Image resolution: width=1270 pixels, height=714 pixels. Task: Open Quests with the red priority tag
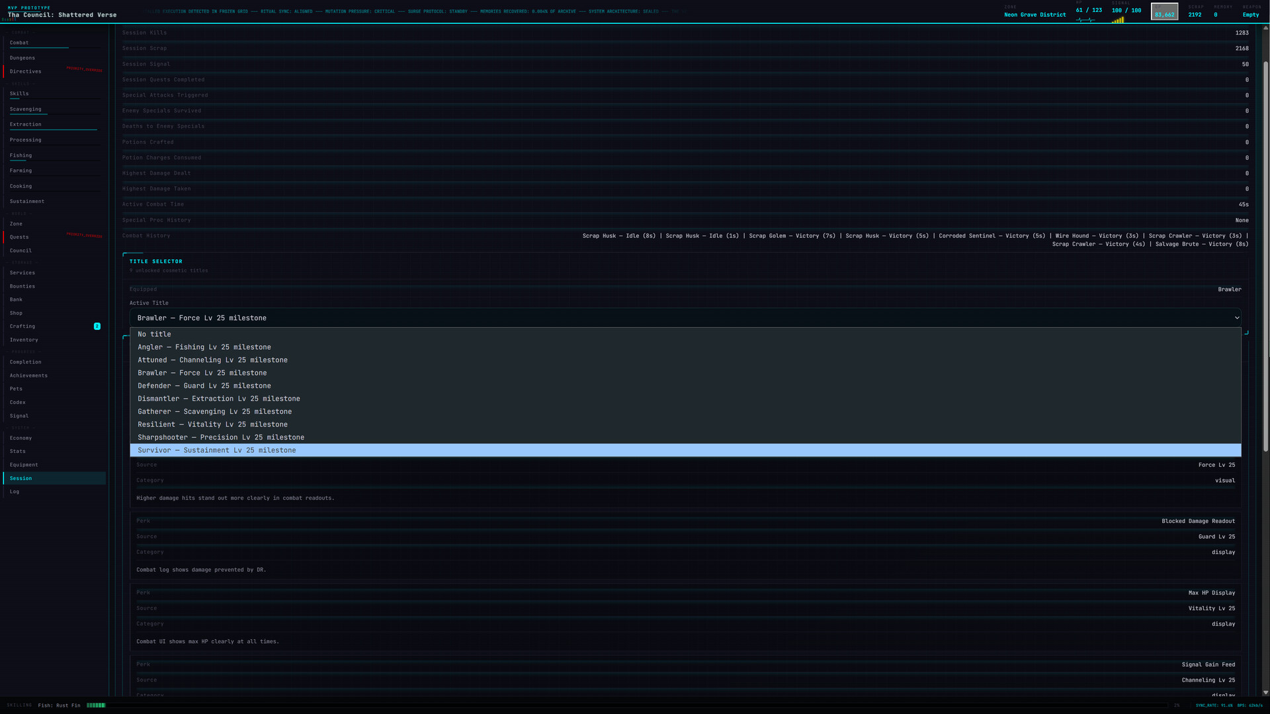(19, 237)
